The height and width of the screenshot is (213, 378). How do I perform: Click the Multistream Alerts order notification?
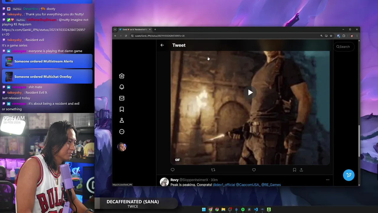(47, 61)
